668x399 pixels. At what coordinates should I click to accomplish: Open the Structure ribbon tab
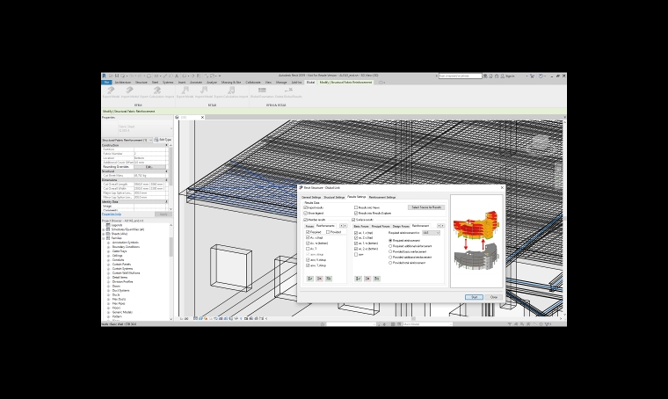(x=141, y=83)
